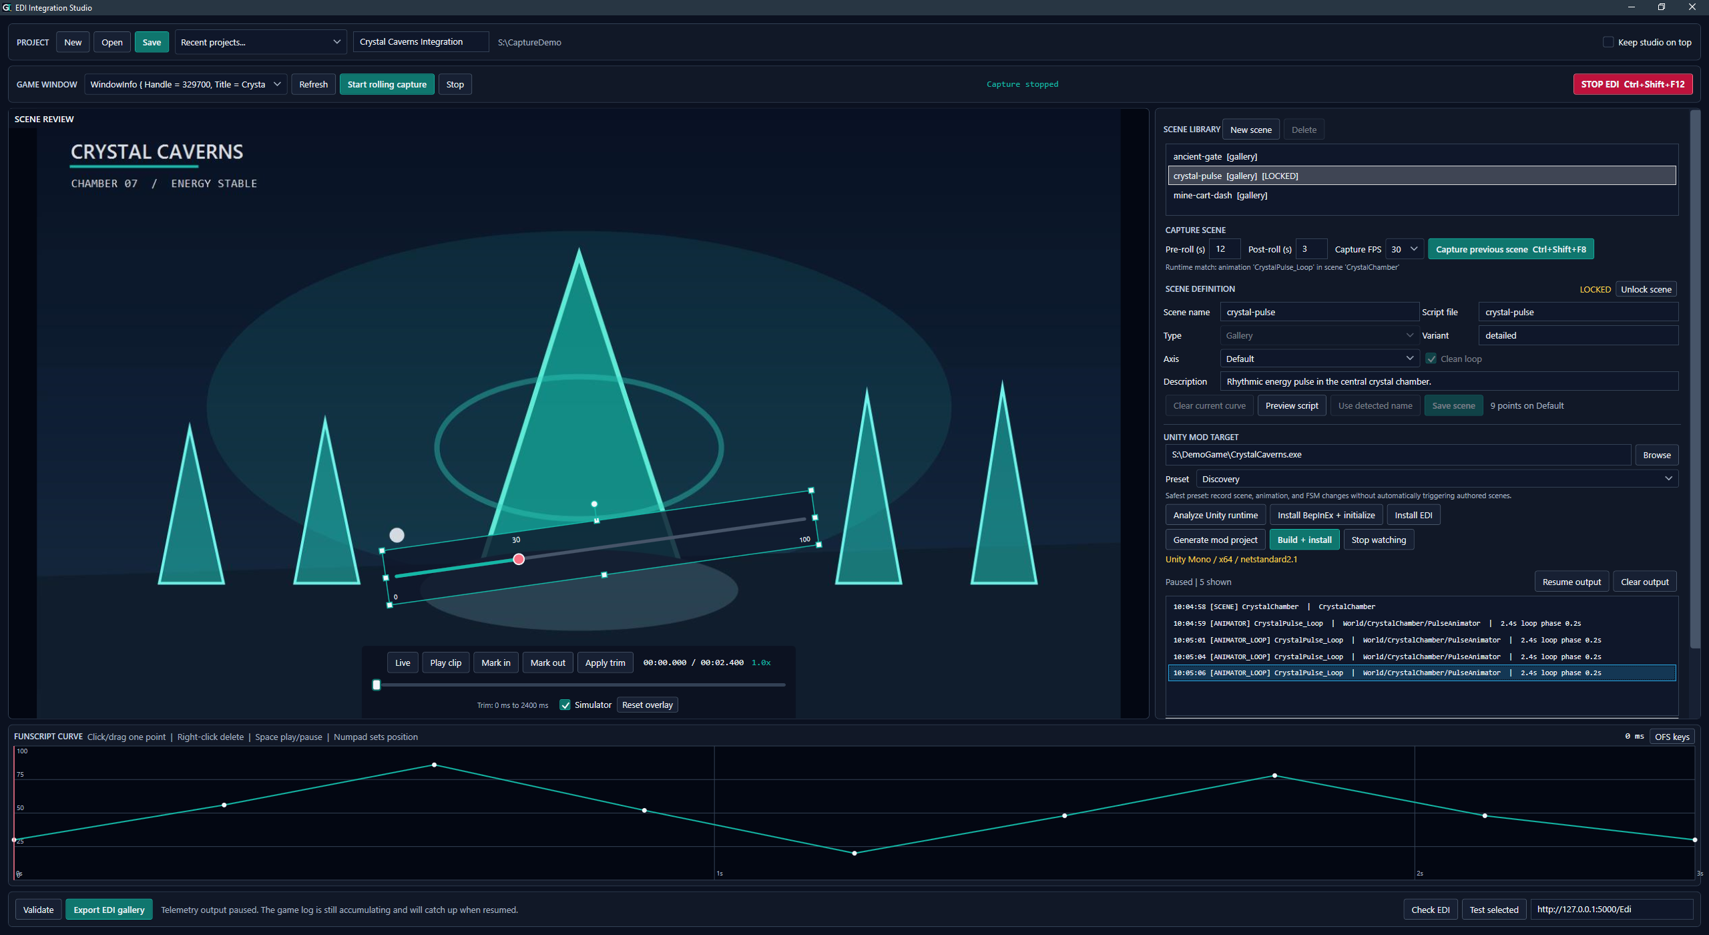Click the Unity exe path field
This screenshot has height=935, width=1709.
coord(1398,455)
